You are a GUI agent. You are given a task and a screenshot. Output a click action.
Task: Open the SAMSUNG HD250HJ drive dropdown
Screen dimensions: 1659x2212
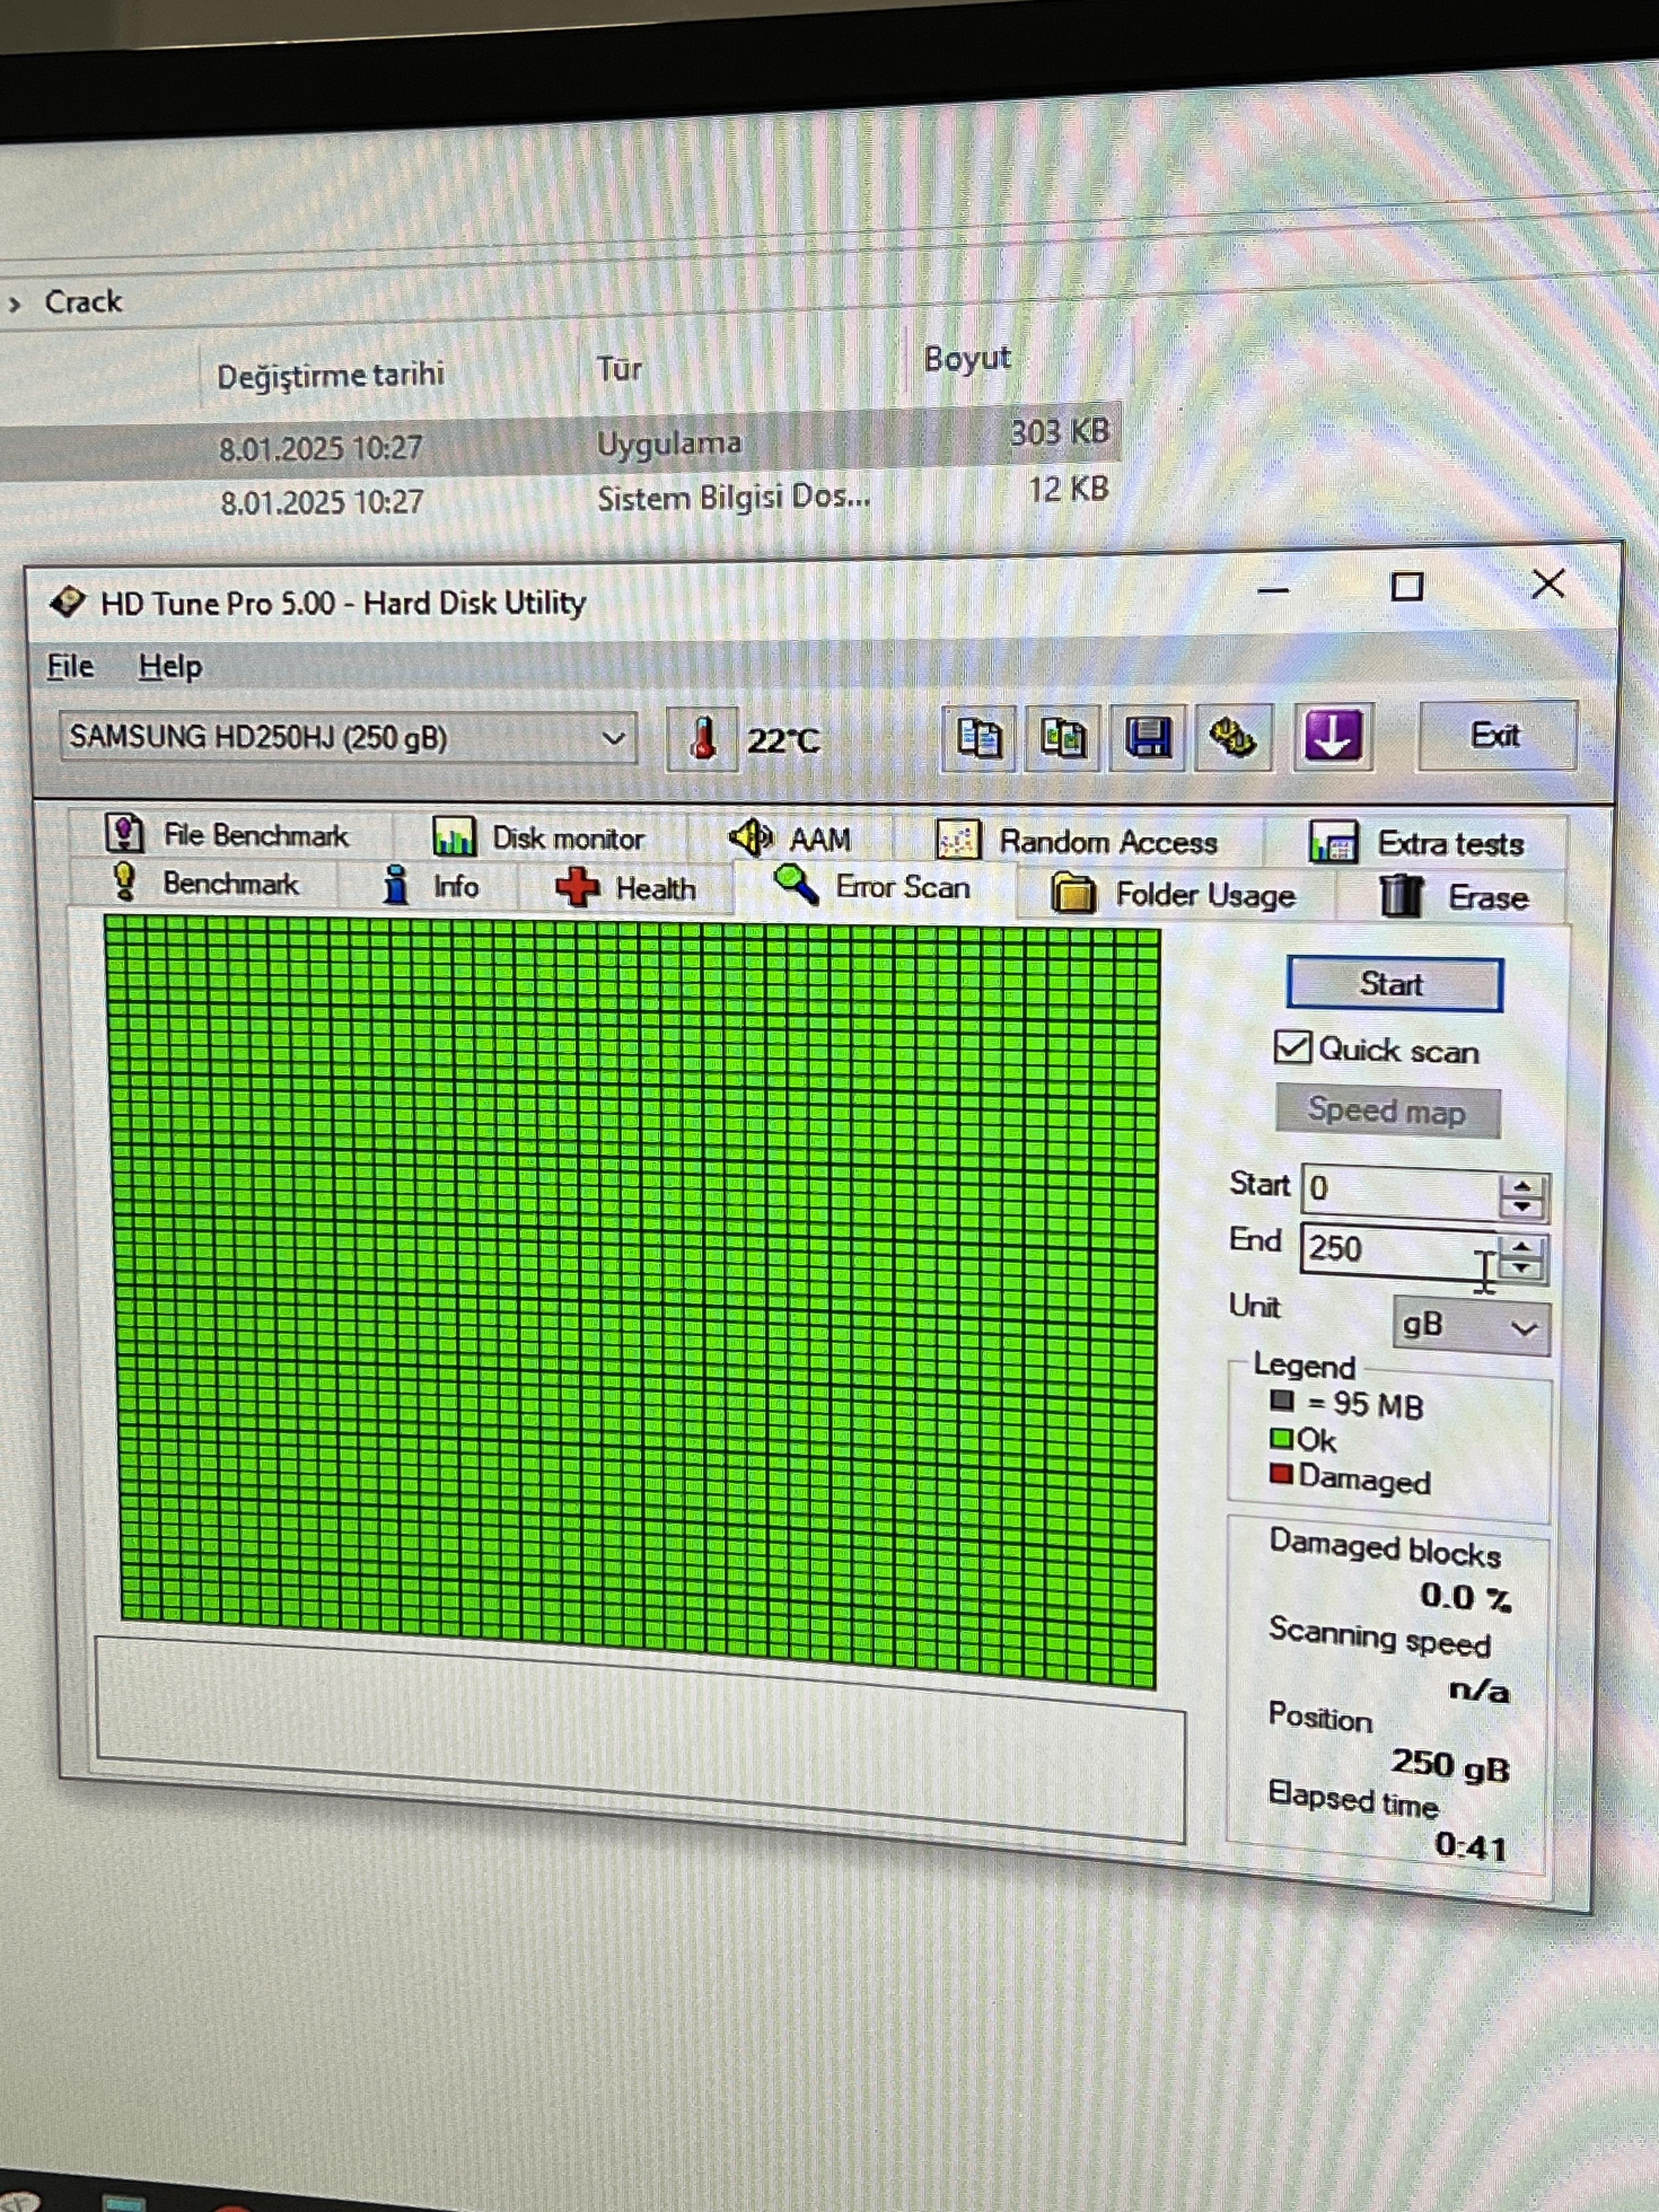click(x=347, y=738)
